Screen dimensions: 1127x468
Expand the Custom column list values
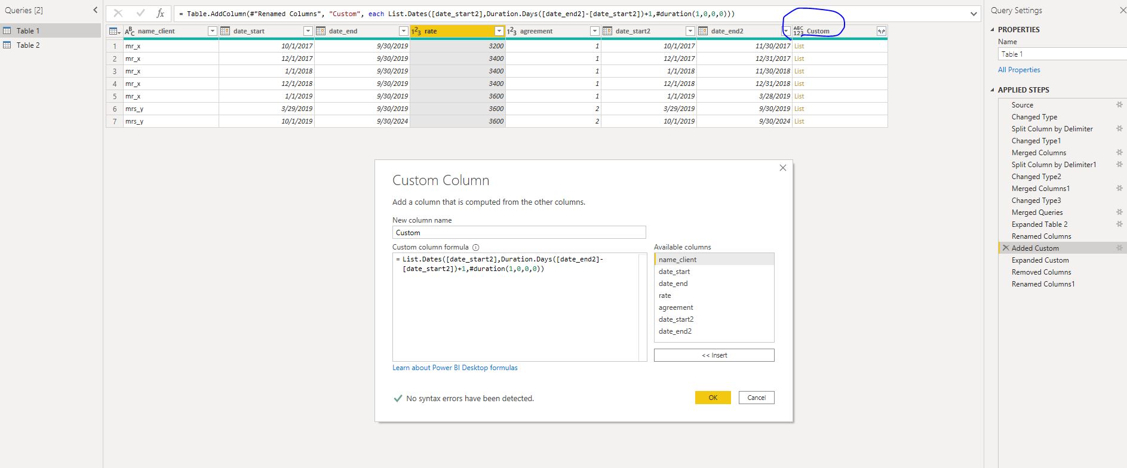point(881,31)
